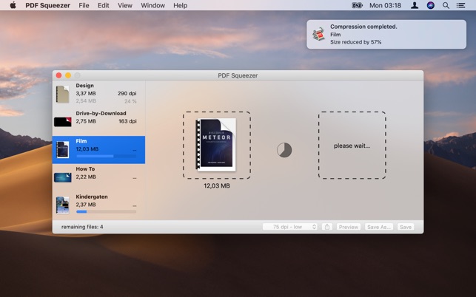Click the pie progress indicator
Viewport: 476px width, 297px height.
tap(284, 150)
